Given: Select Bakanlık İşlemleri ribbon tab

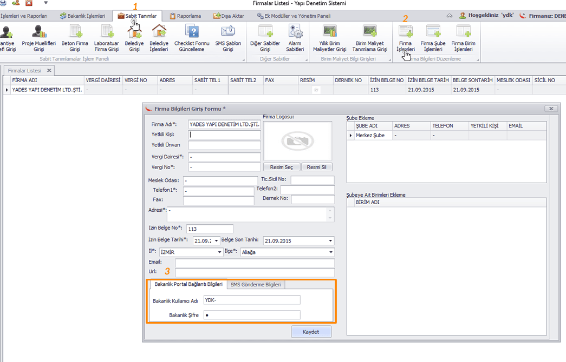Looking at the screenshot, I should point(82,16).
